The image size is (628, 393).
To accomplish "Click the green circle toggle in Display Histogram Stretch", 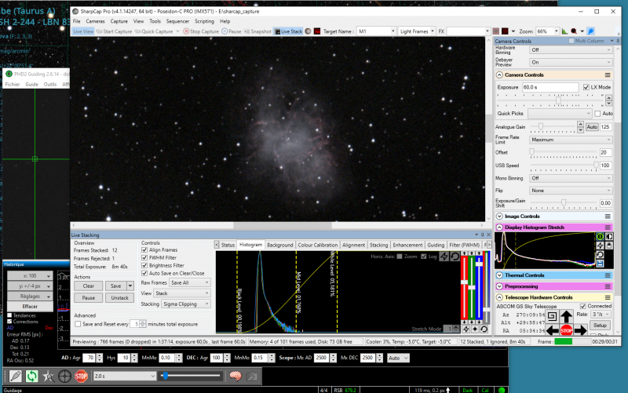I will (x=600, y=237).
